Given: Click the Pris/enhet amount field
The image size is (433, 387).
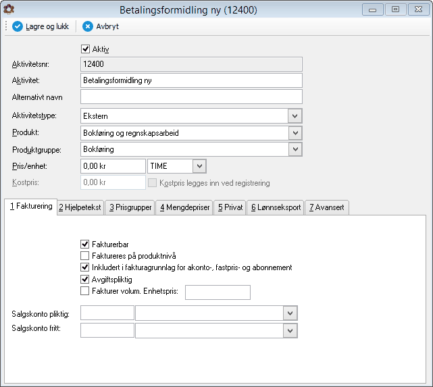Looking at the screenshot, I should (113, 166).
